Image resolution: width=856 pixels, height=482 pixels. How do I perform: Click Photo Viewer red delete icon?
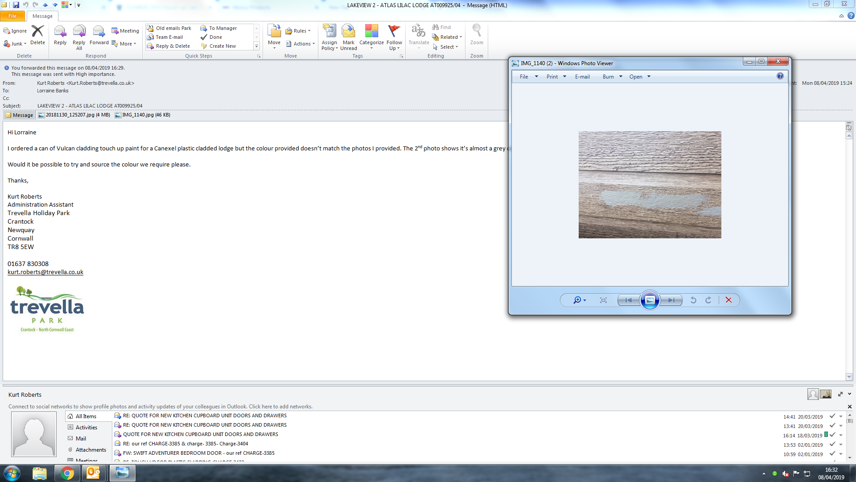click(x=728, y=300)
